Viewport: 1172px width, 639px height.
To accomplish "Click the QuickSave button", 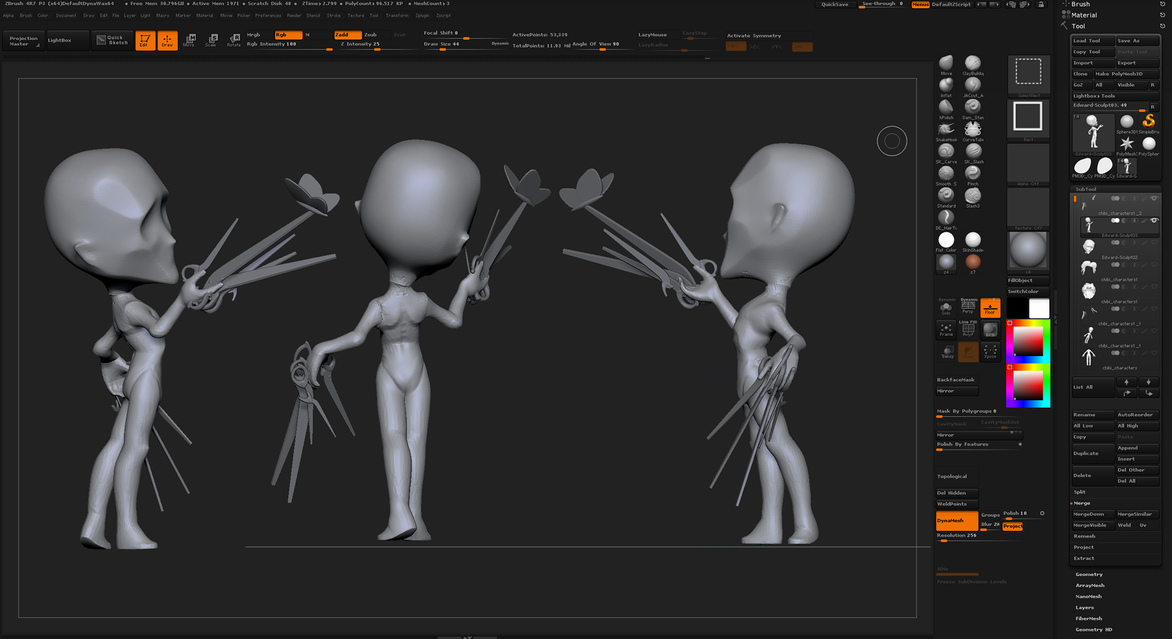I will click(x=834, y=4).
